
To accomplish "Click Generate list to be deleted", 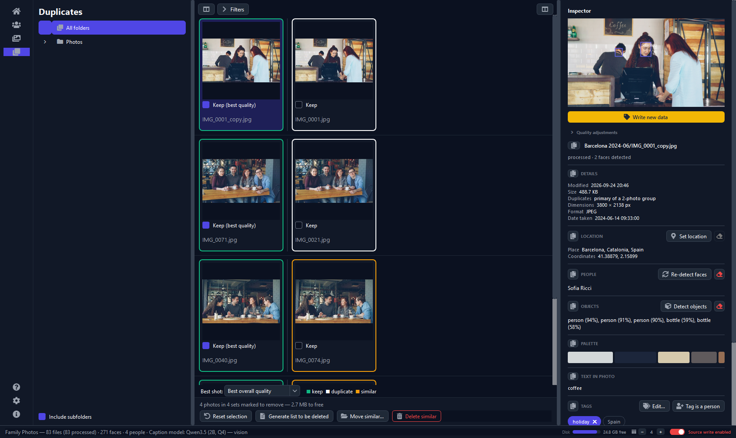I will point(294,416).
